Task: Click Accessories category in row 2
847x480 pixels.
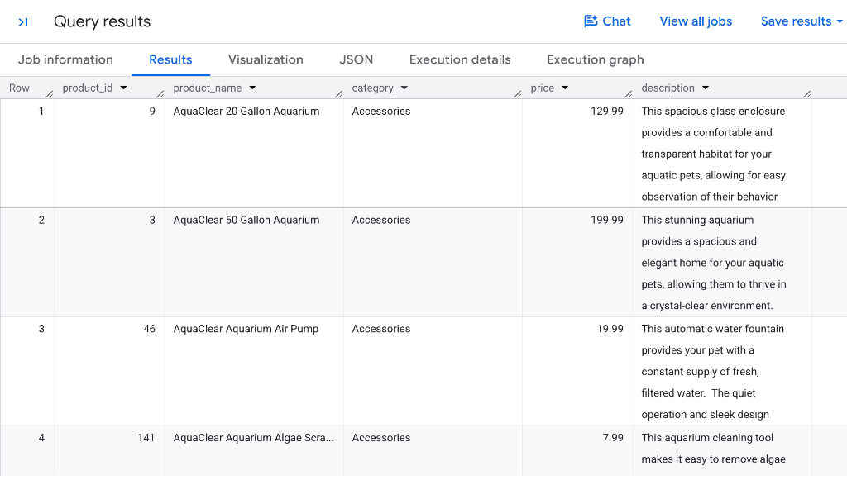Action: [x=380, y=221]
